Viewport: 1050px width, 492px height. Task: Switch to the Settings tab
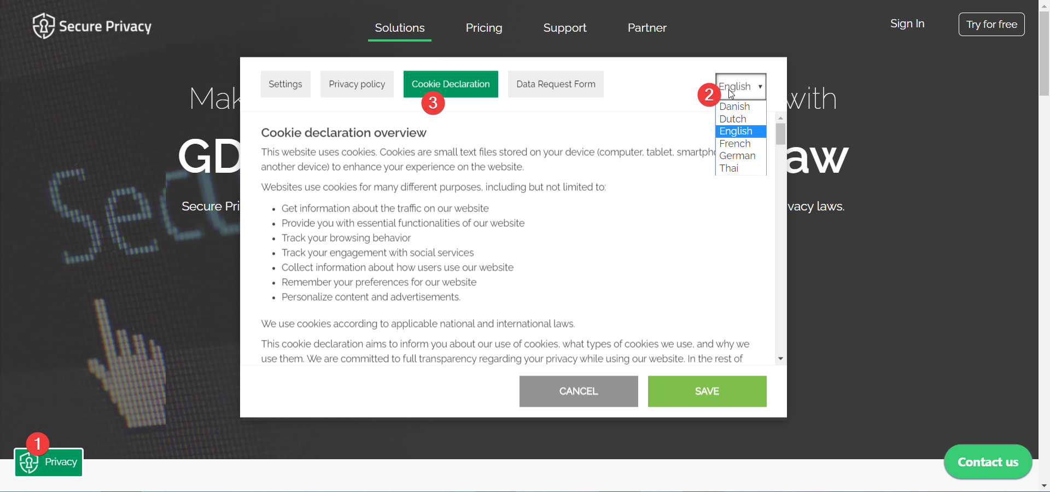coord(285,84)
